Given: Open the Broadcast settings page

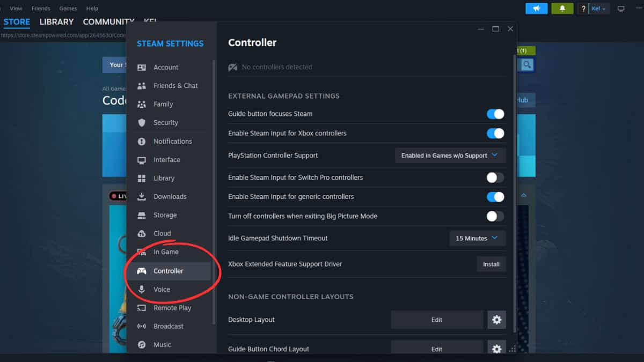Looking at the screenshot, I should (169, 326).
